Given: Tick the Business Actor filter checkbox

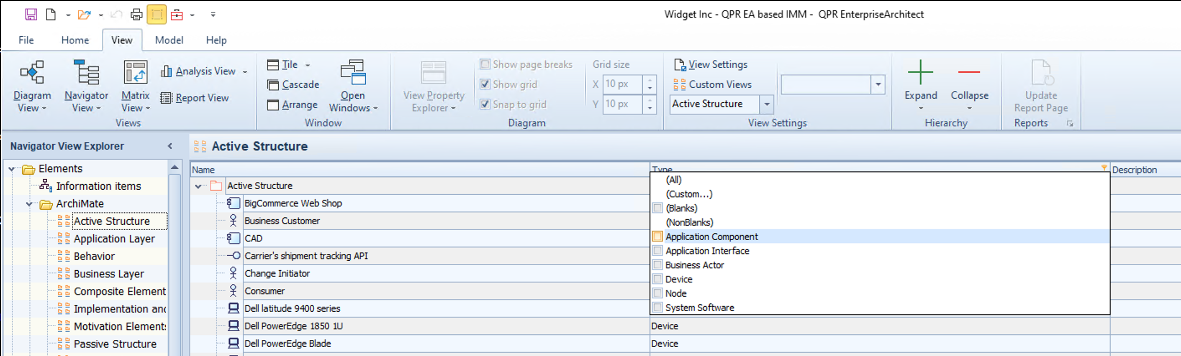Looking at the screenshot, I should [657, 265].
